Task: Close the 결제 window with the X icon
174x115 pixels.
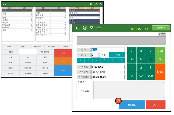Action: pos(101,4)
